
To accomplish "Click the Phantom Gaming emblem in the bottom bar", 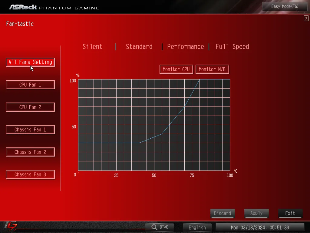I will pos(11,226).
